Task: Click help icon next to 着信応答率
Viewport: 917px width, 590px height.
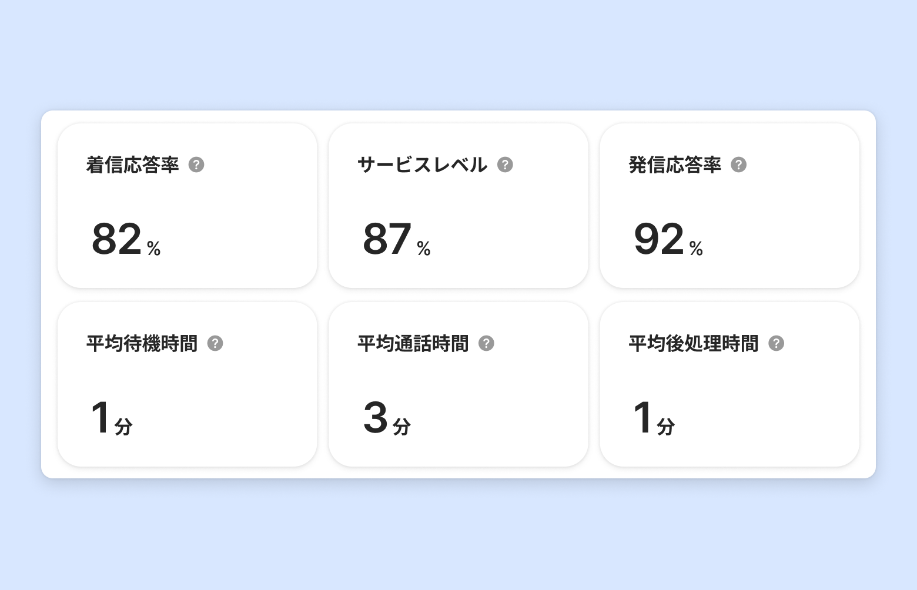Action: coord(196,165)
